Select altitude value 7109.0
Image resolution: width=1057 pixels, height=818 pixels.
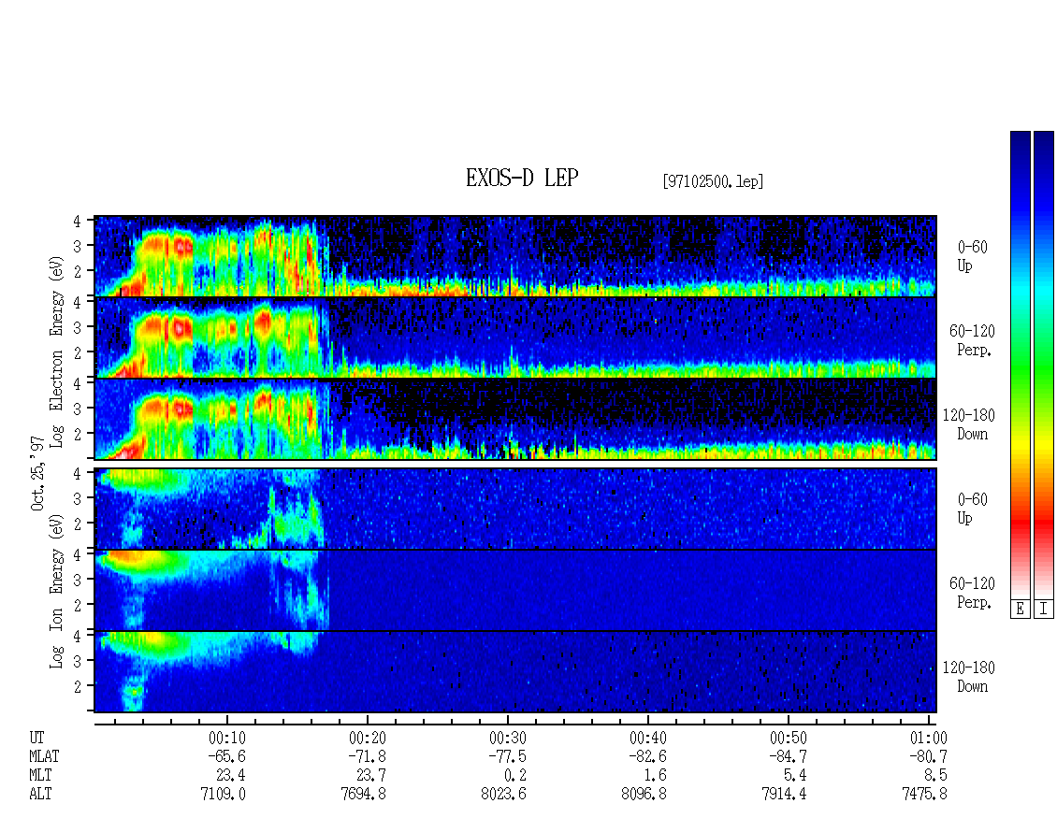coord(224,795)
